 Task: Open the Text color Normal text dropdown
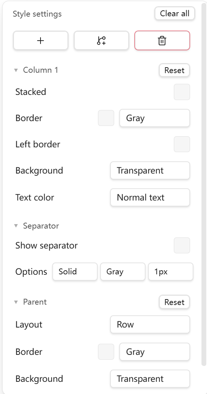pyautogui.click(x=150, y=198)
